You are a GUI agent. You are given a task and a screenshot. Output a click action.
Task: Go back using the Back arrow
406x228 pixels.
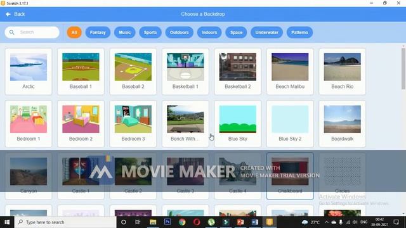tap(8, 14)
